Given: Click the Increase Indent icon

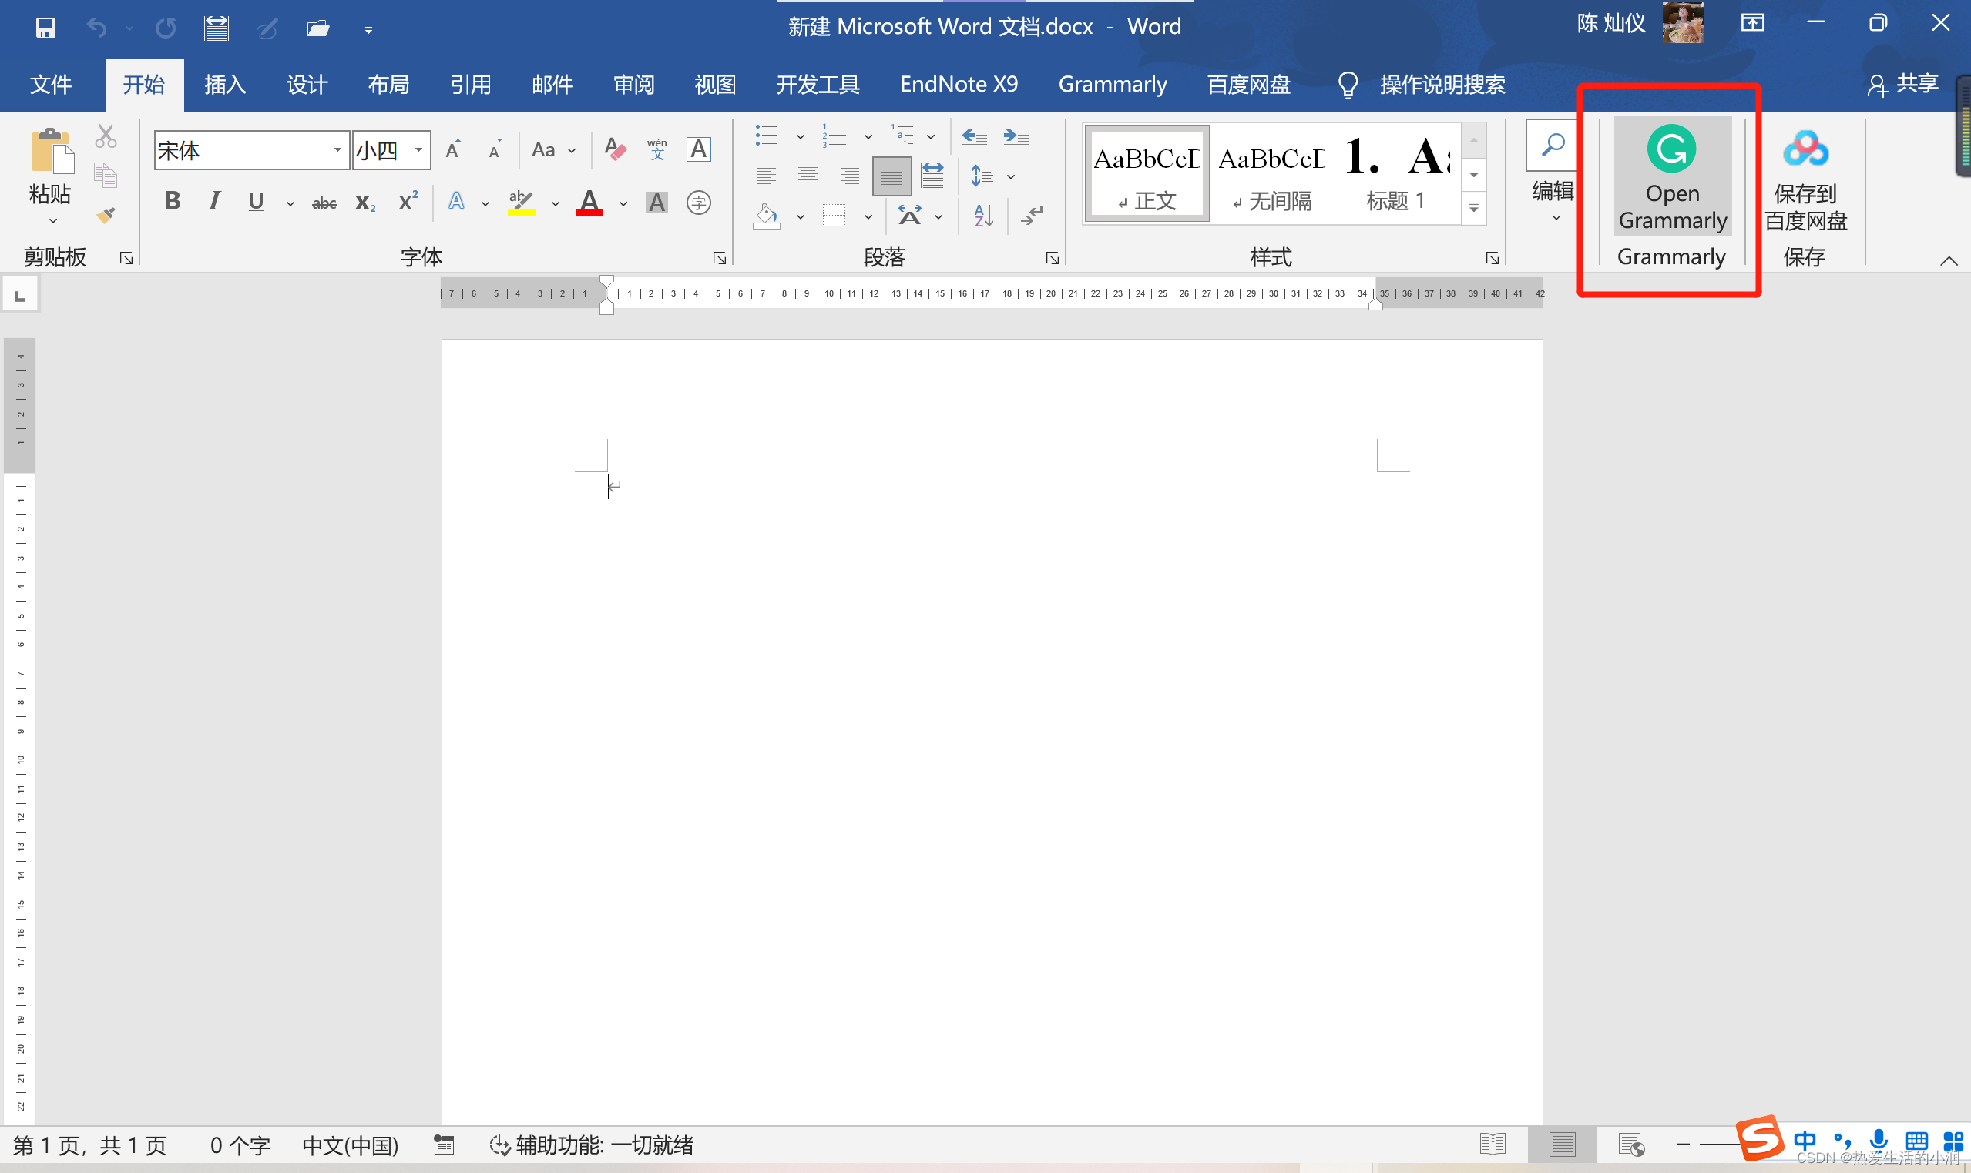Looking at the screenshot, I should 1016,135.
